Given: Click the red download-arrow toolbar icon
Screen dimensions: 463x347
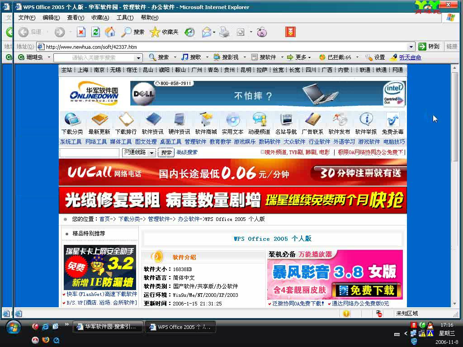Looking at the screenshot, I should [291, 32].
